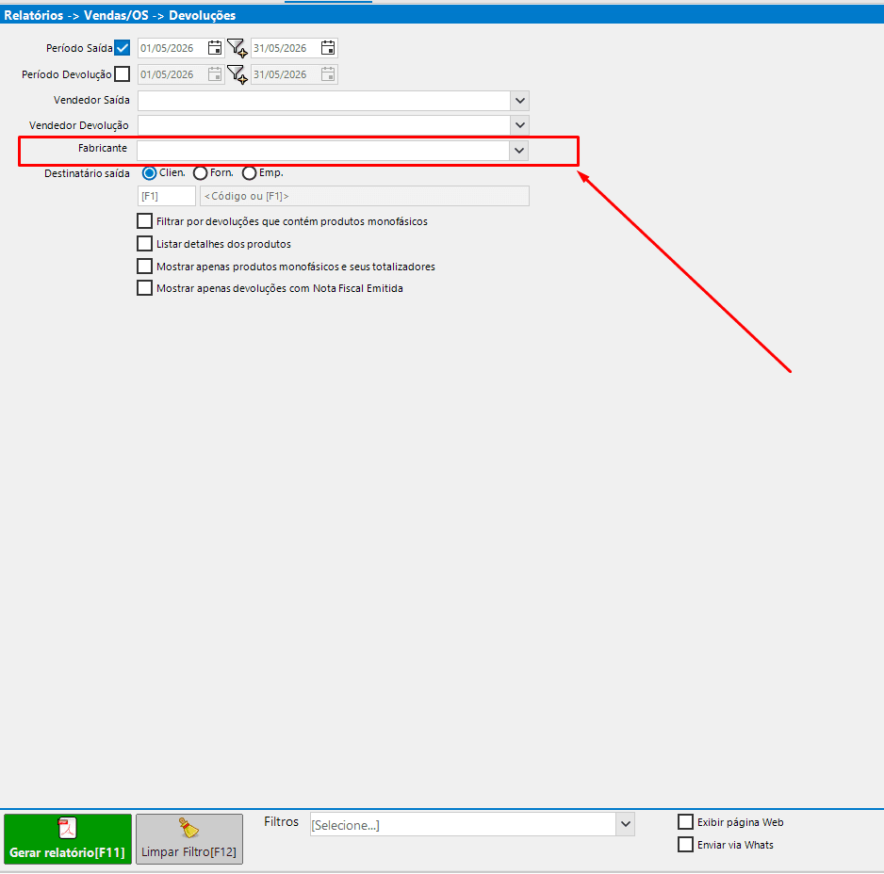Check Filtrar por devoluções com produtos monofásicos
This screenshot has height=874, width=884.
tap(145, 221)
